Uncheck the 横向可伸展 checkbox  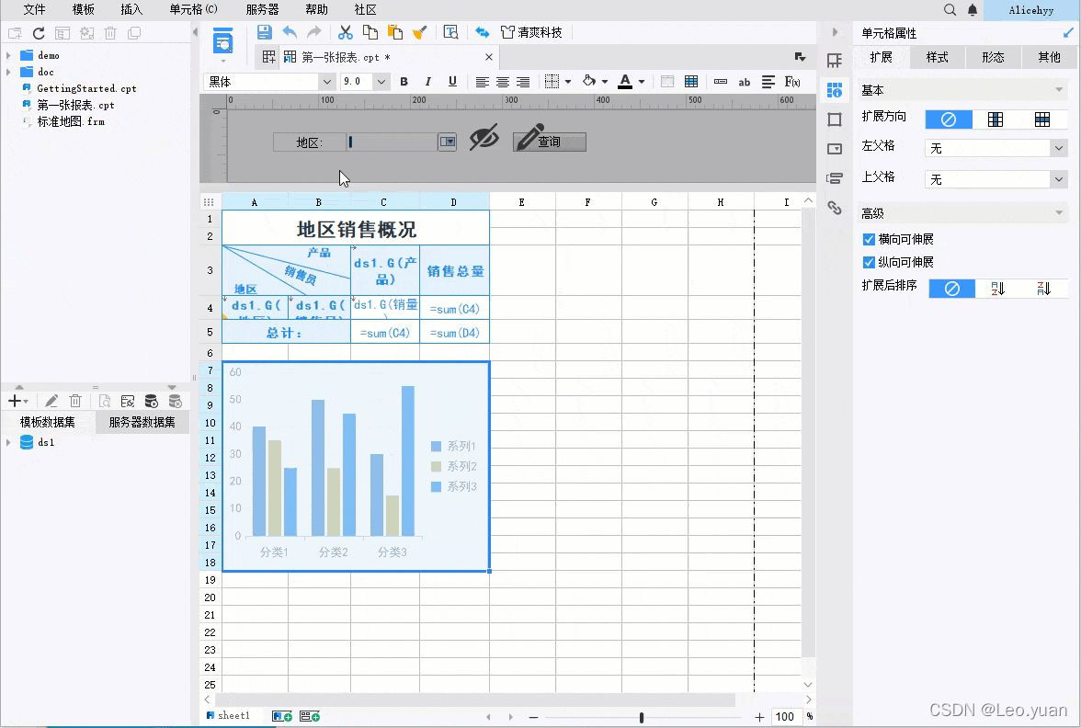pyautogui.click(x=869, y=239)
